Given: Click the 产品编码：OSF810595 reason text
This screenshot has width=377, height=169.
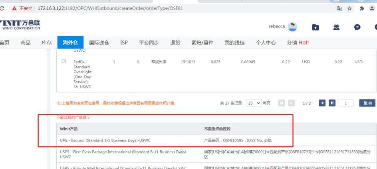Looking at the screenshot, I should coord(238,140).
